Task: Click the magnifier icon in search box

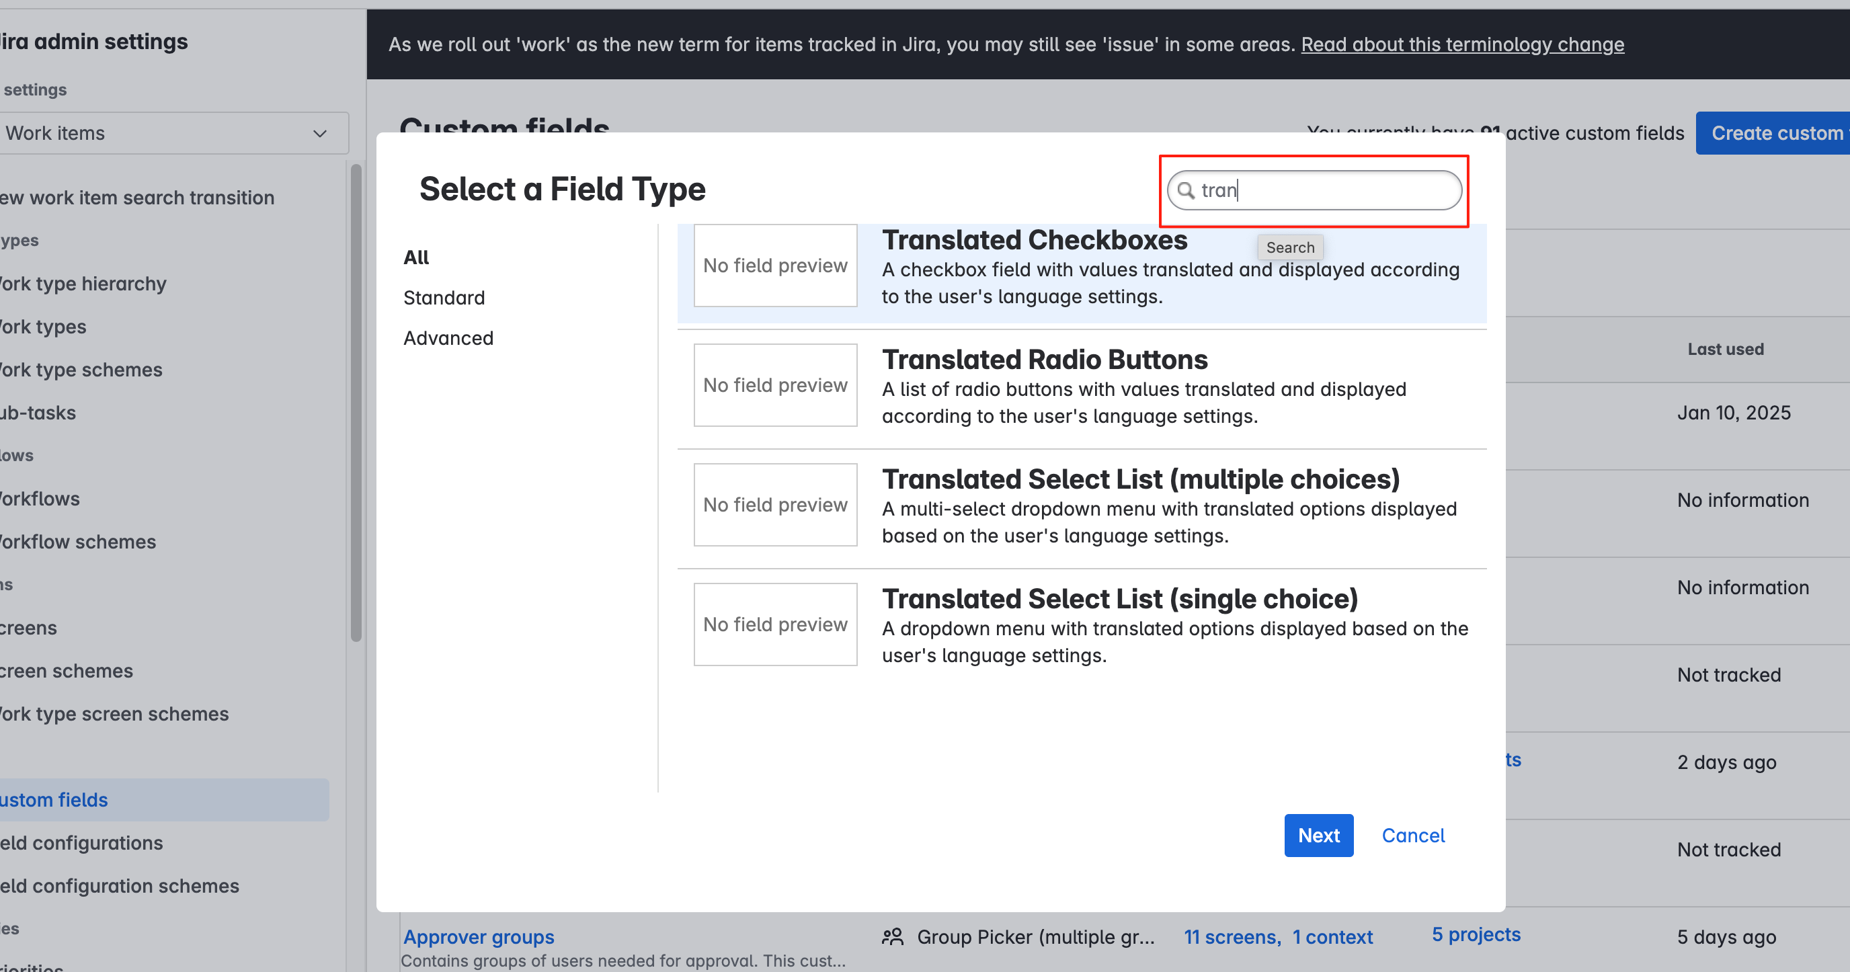Action: [1186, 190]
